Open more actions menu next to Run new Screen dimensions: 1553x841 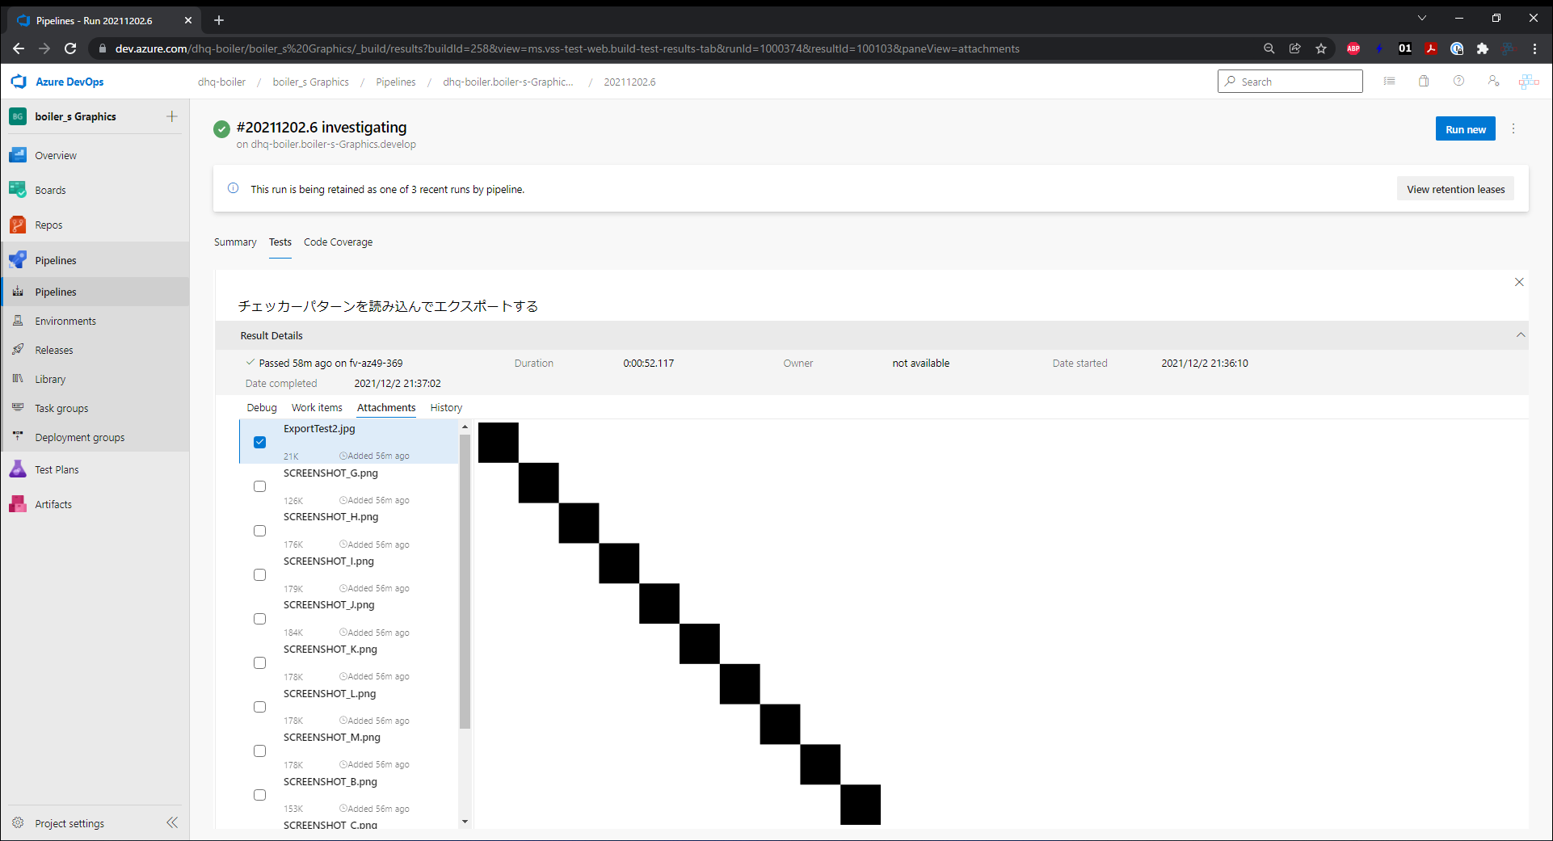coord(1513,129)
